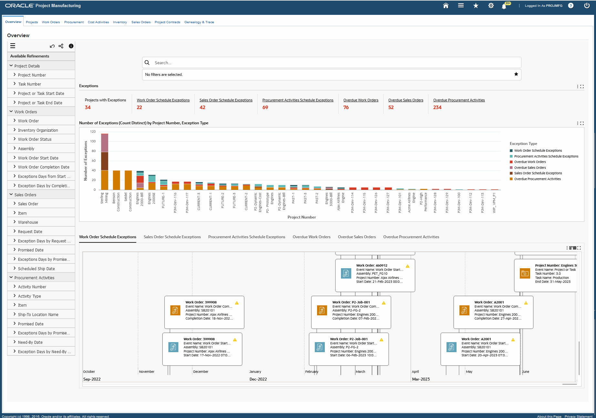The height and width of the screenshot is (418, 596).
Task: Open the Genealogy & Trace tab
Action: coord(199,22)
